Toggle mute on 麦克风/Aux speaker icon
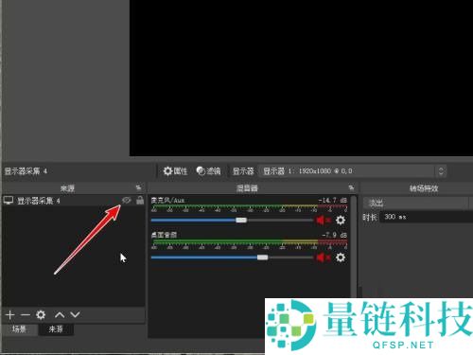473x355 pixels. point(323,220)
